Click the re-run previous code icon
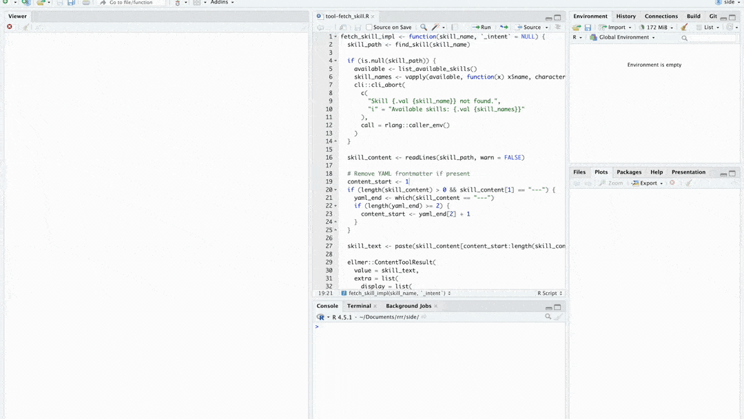The width and height of the screenshot is (744, 419). 504,28
